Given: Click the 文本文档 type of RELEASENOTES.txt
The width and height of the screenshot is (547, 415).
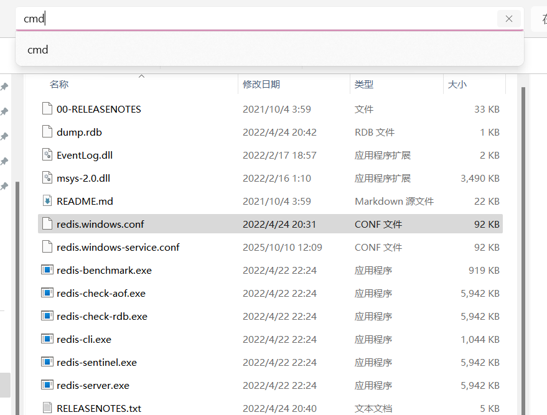Looking at the screenshot, I should [x=373, y=408].
